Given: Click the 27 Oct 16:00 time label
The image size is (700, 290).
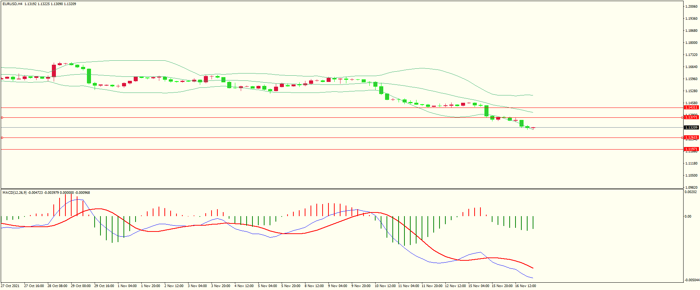Looking at the screenshot, I should pyautogui.click(x=34, y=286).
